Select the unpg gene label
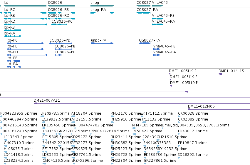250x165 pixels. coord(95,3)
